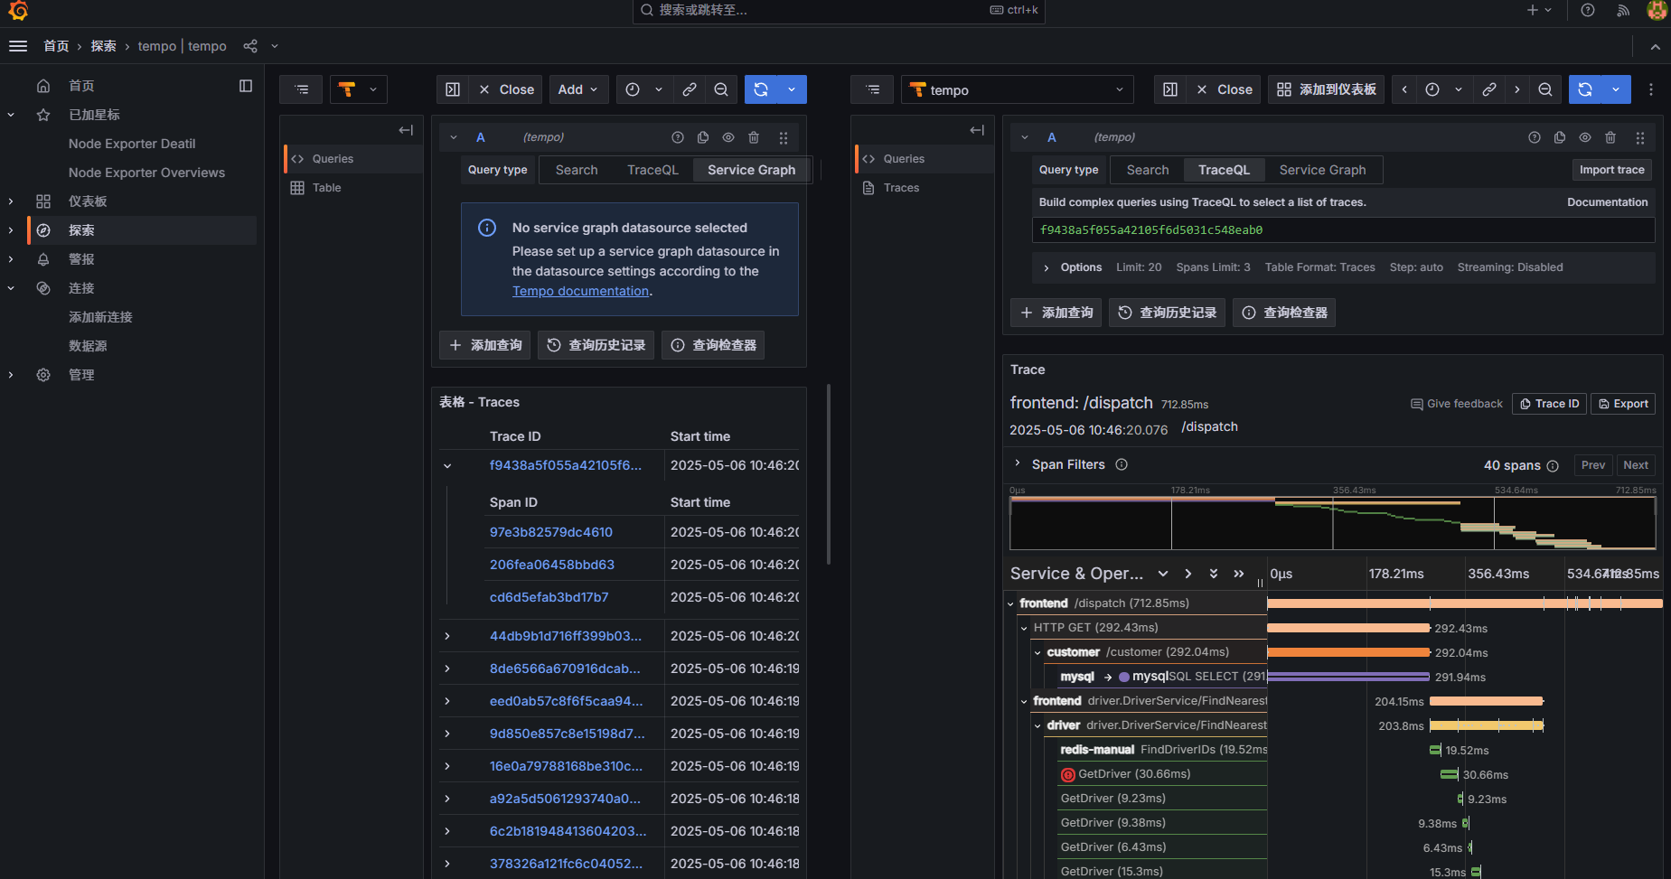1671x879 pixels.
Task: Zoom out time range in right pane
Action: click(x=1545, y=89)
